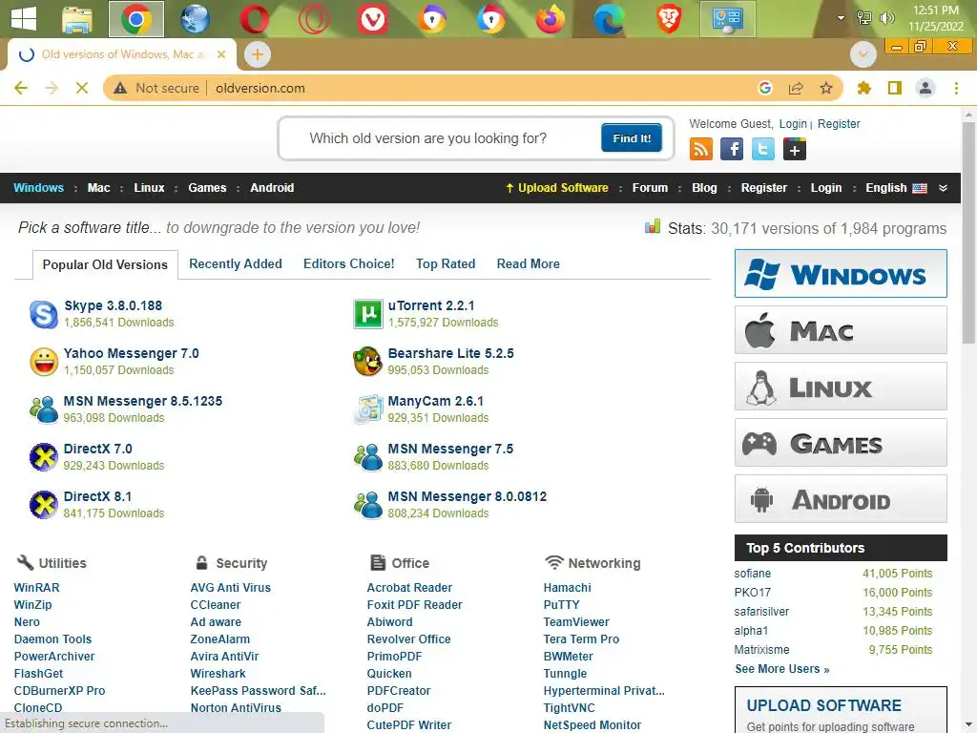This screenshot has width=977, height=733.
Task: Click the Not secure warning icon
Action: [120, 88]
